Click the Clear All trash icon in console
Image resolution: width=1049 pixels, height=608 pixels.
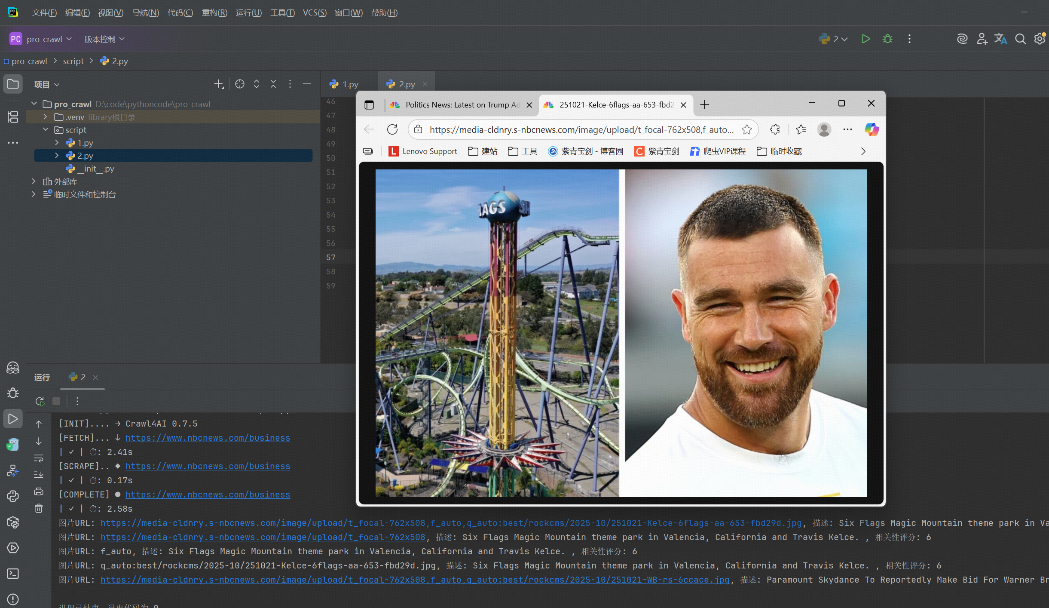click(39, 509)
